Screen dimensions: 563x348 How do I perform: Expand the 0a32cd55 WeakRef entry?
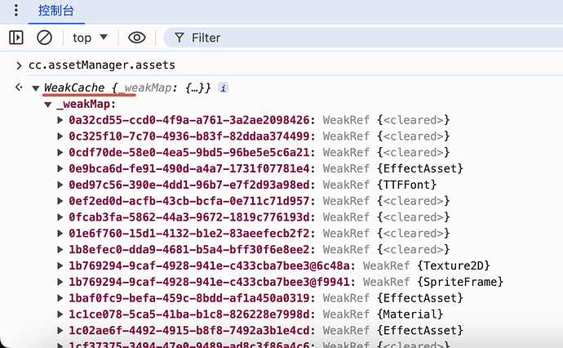click(x=62, y=120)
